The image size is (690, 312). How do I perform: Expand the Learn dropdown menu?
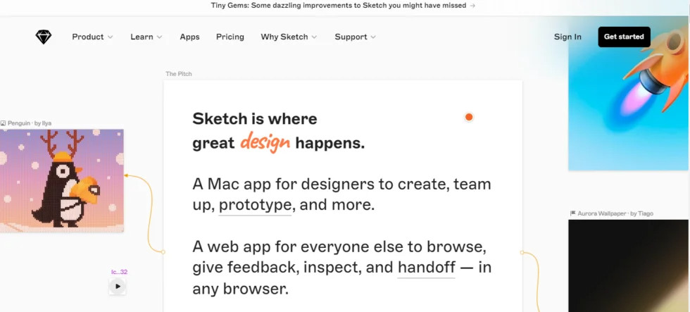pos(146,37)
